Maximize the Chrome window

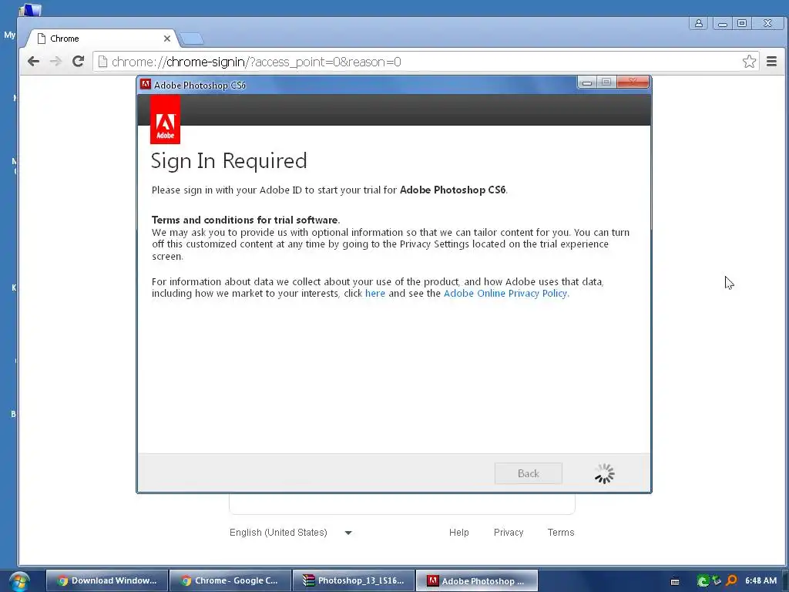742,23
